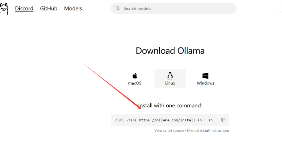Open View script source link
This screenshot has width=282, height=145.
(169, 130)
